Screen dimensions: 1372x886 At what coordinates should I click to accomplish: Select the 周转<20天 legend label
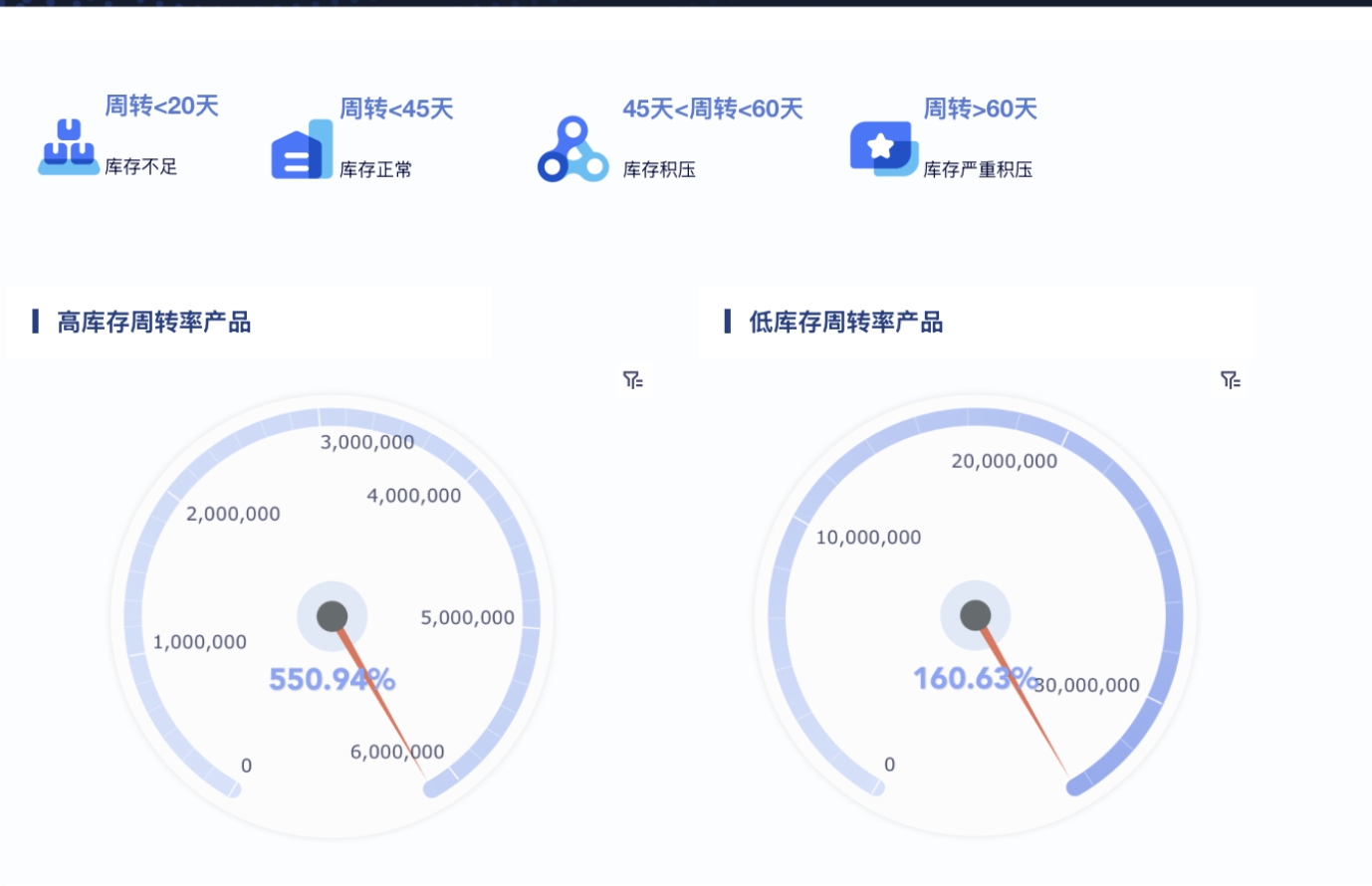[x=161, y=105]
